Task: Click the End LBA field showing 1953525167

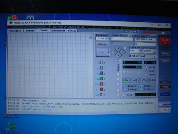Action: tap(145, 39)
